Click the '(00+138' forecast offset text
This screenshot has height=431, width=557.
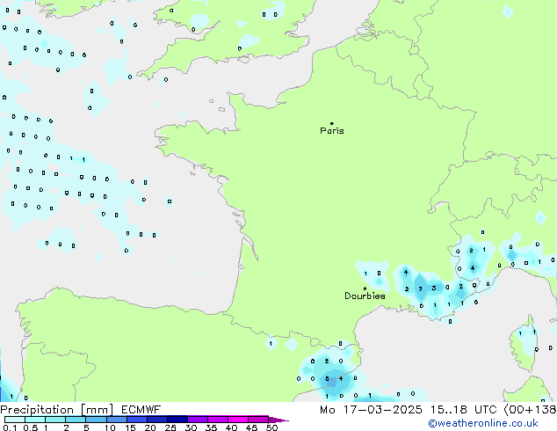530,410
